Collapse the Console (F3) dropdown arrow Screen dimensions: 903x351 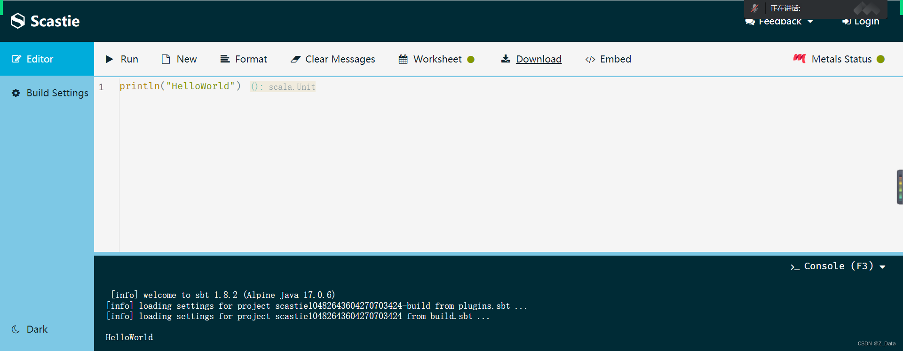pos(882,267)
